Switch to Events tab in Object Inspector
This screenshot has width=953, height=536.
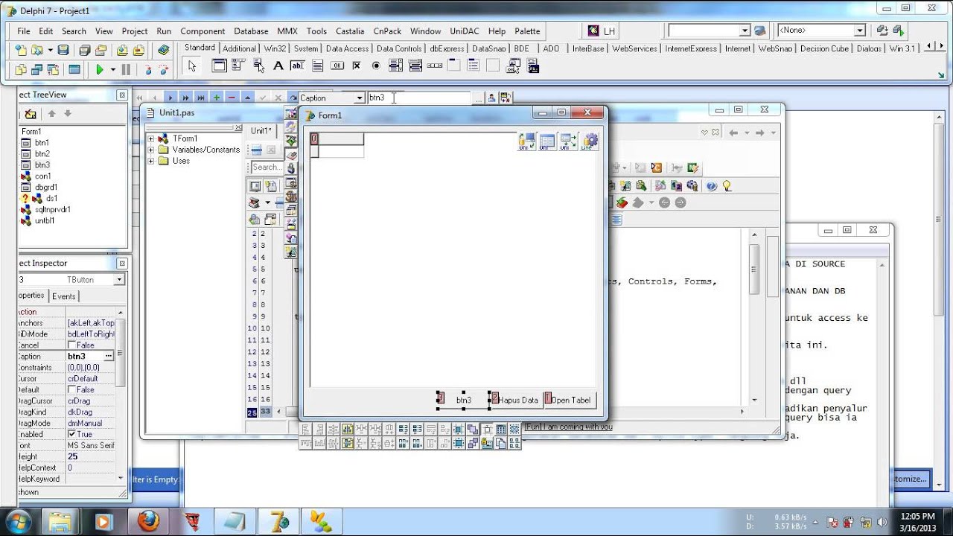click(x=63, y=296)
